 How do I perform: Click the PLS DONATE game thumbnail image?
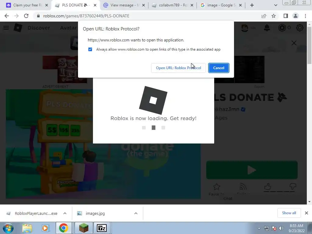[103, 144]
